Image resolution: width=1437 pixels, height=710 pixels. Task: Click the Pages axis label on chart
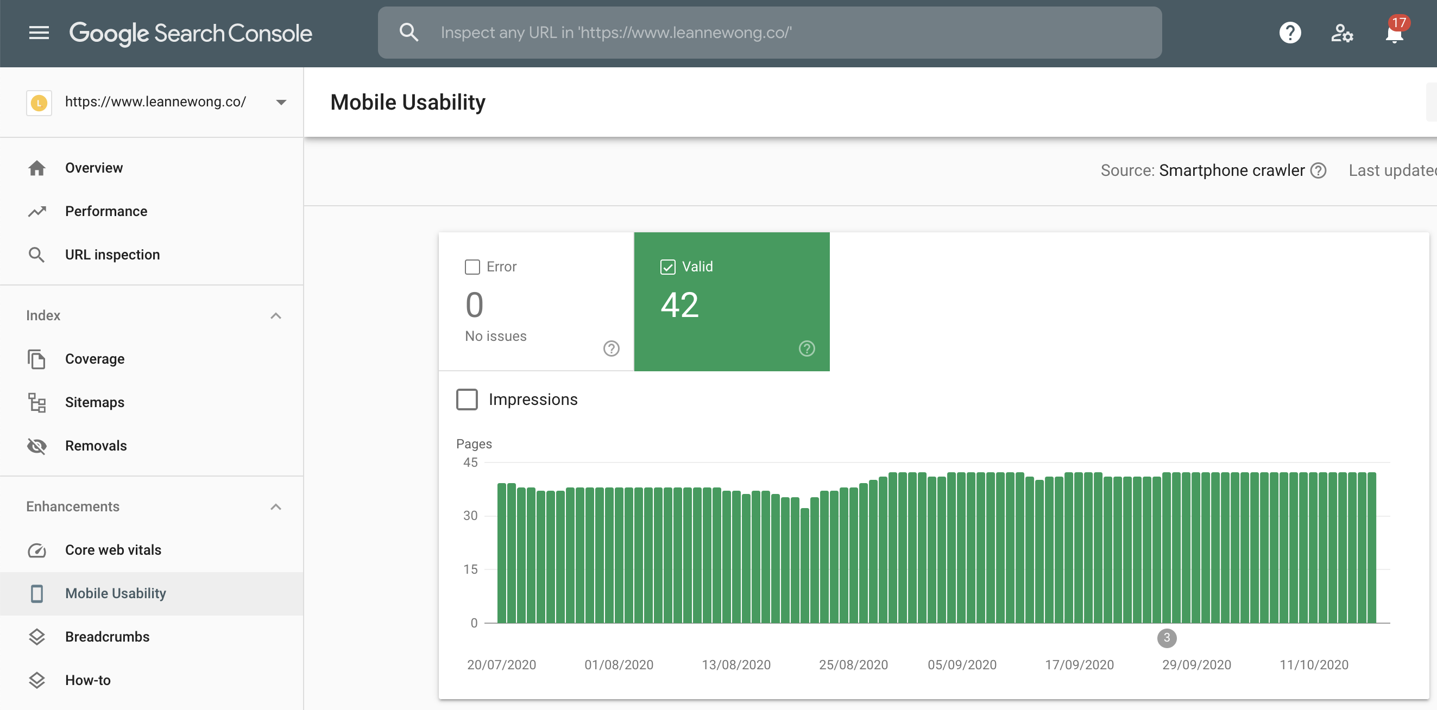(474, 444)
